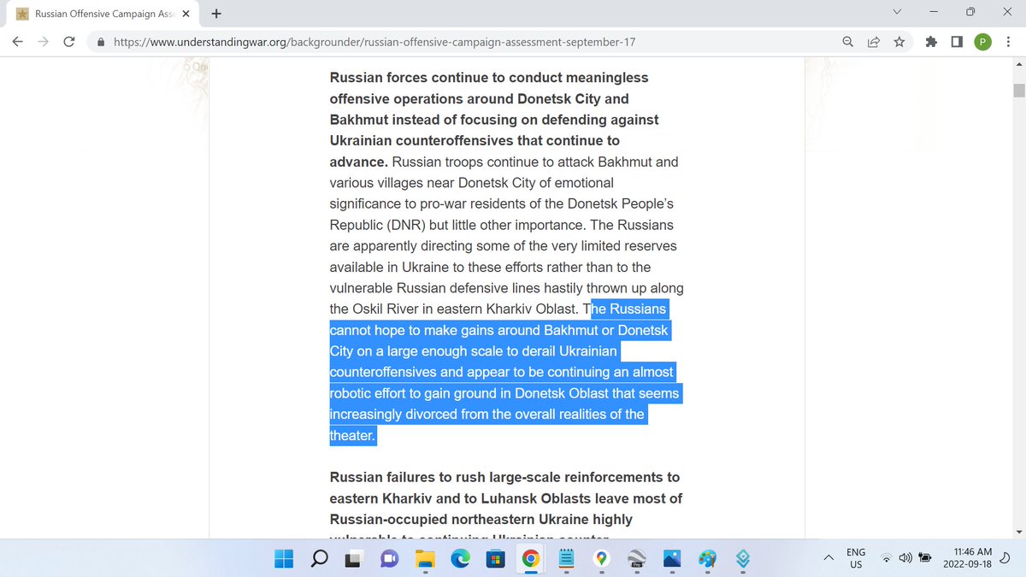Click highlighted word 'theater.'
The width and height of the screenshot is (1026, 577).
[x=353, y=435]
